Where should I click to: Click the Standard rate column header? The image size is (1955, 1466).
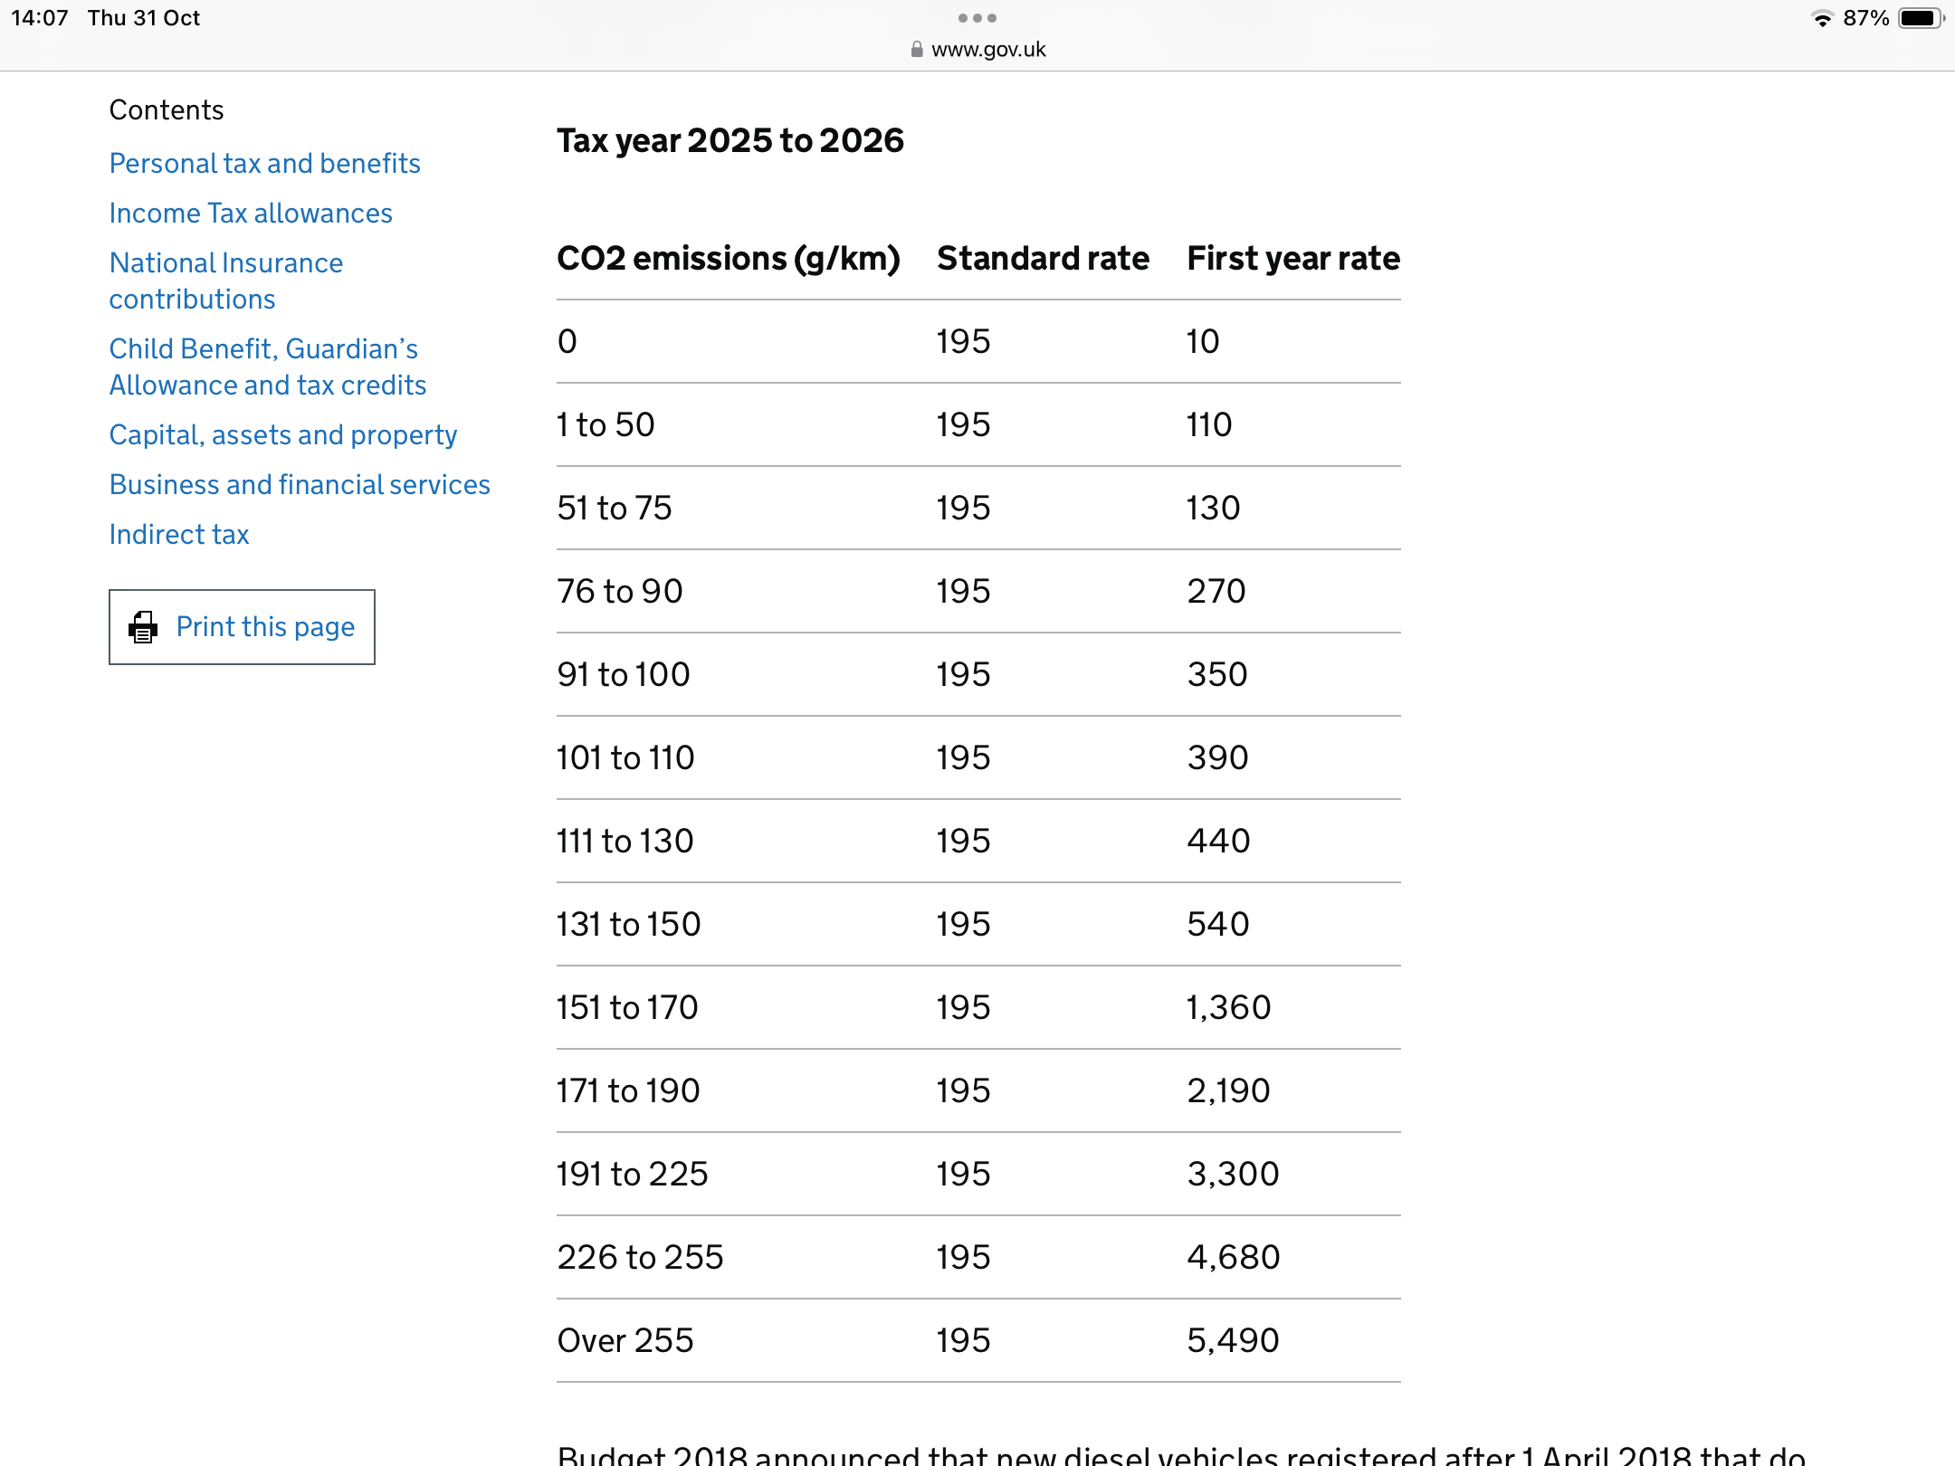click(x=1043, y=259)
